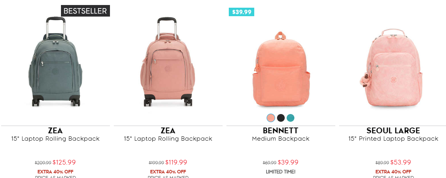Image resolution: width=446 pixels, height=178 pixels.
Task: Click EXTRA 40% OFF under Seoul Large
Action: tap(393, 171)
